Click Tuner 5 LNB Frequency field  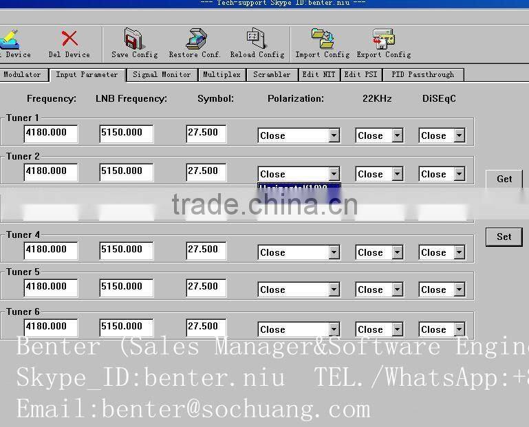pos(126,287)
